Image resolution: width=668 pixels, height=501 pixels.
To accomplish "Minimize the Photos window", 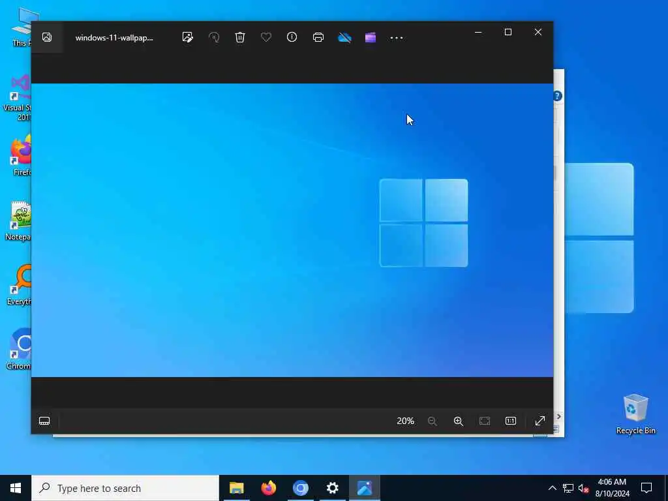I will click(x=478, y=33).
